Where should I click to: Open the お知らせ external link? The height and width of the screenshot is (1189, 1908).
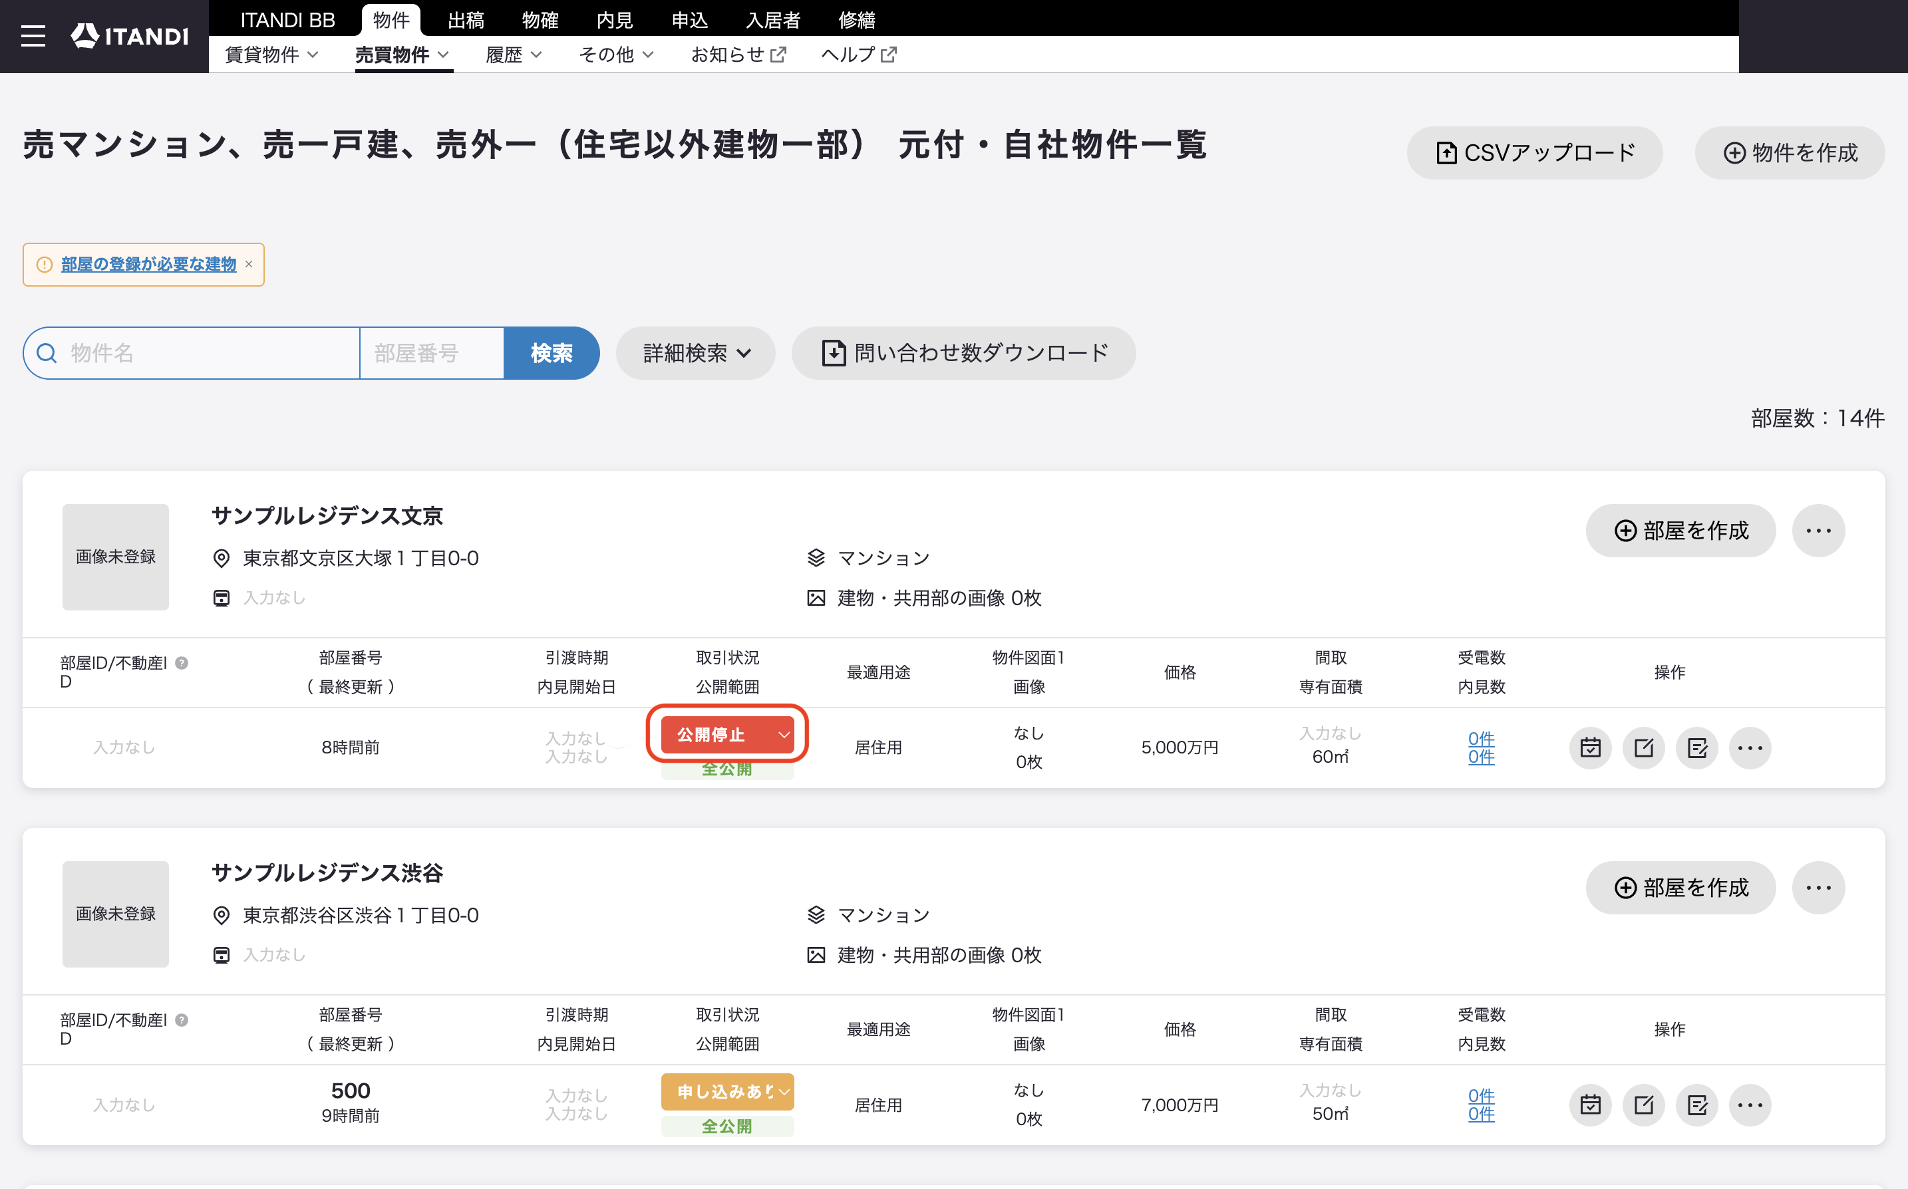point(738,55)
